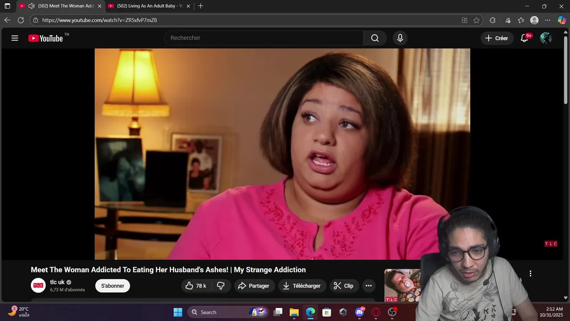Viewport: 570px width, 321px height.
Task: Click the YouTube search magnifier button
Action: pos(375,38)
